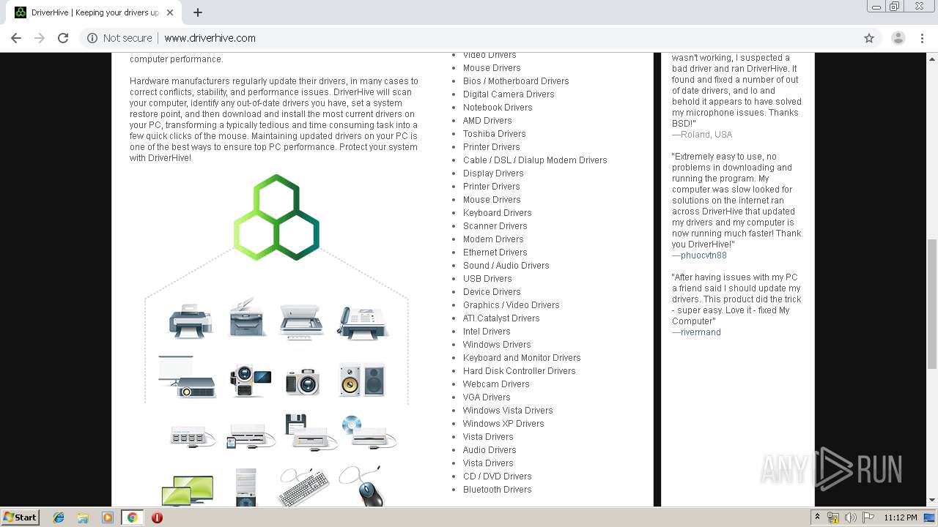Viewport: 938px width, 527px height.
Task: Click "Webcam Drivers" list item
Action: [x=496, y=384]
